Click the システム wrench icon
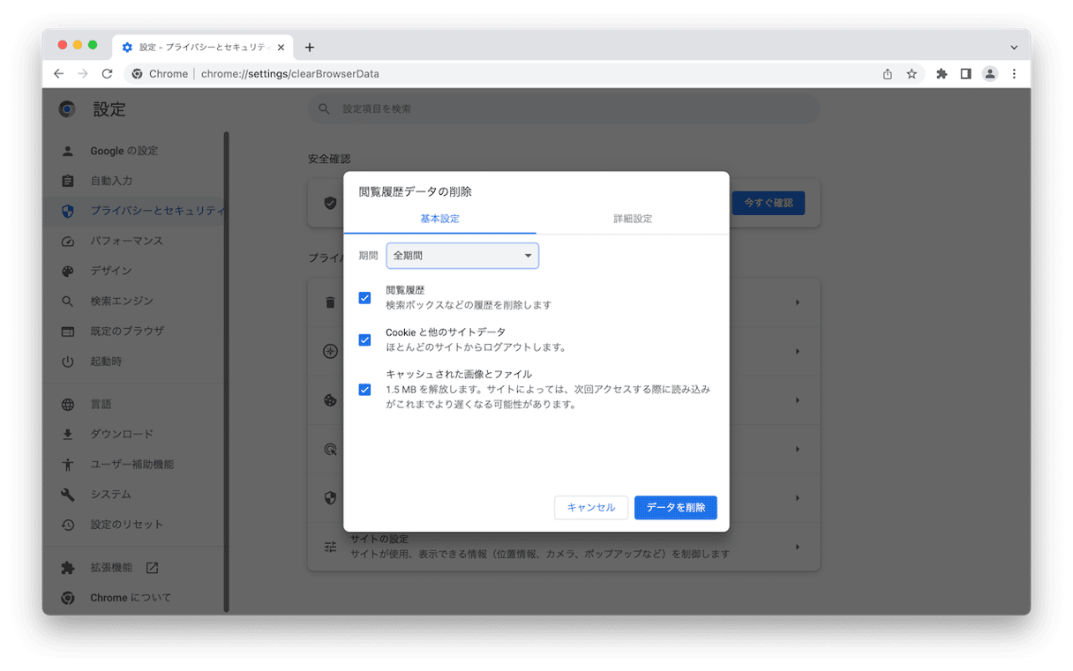Screen dimensions: 1073x671 point(68,495)
